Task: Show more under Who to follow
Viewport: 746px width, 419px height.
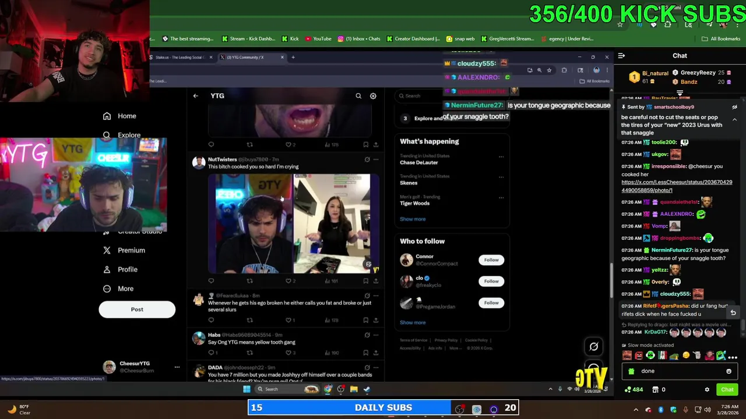Action: [413, 322]
